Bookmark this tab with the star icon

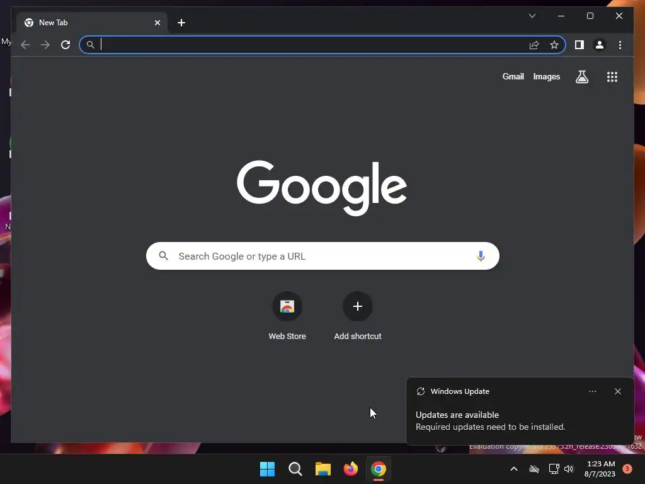(x=554, y=45)
